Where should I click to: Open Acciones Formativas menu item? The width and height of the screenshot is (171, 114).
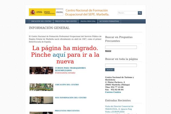109,21
